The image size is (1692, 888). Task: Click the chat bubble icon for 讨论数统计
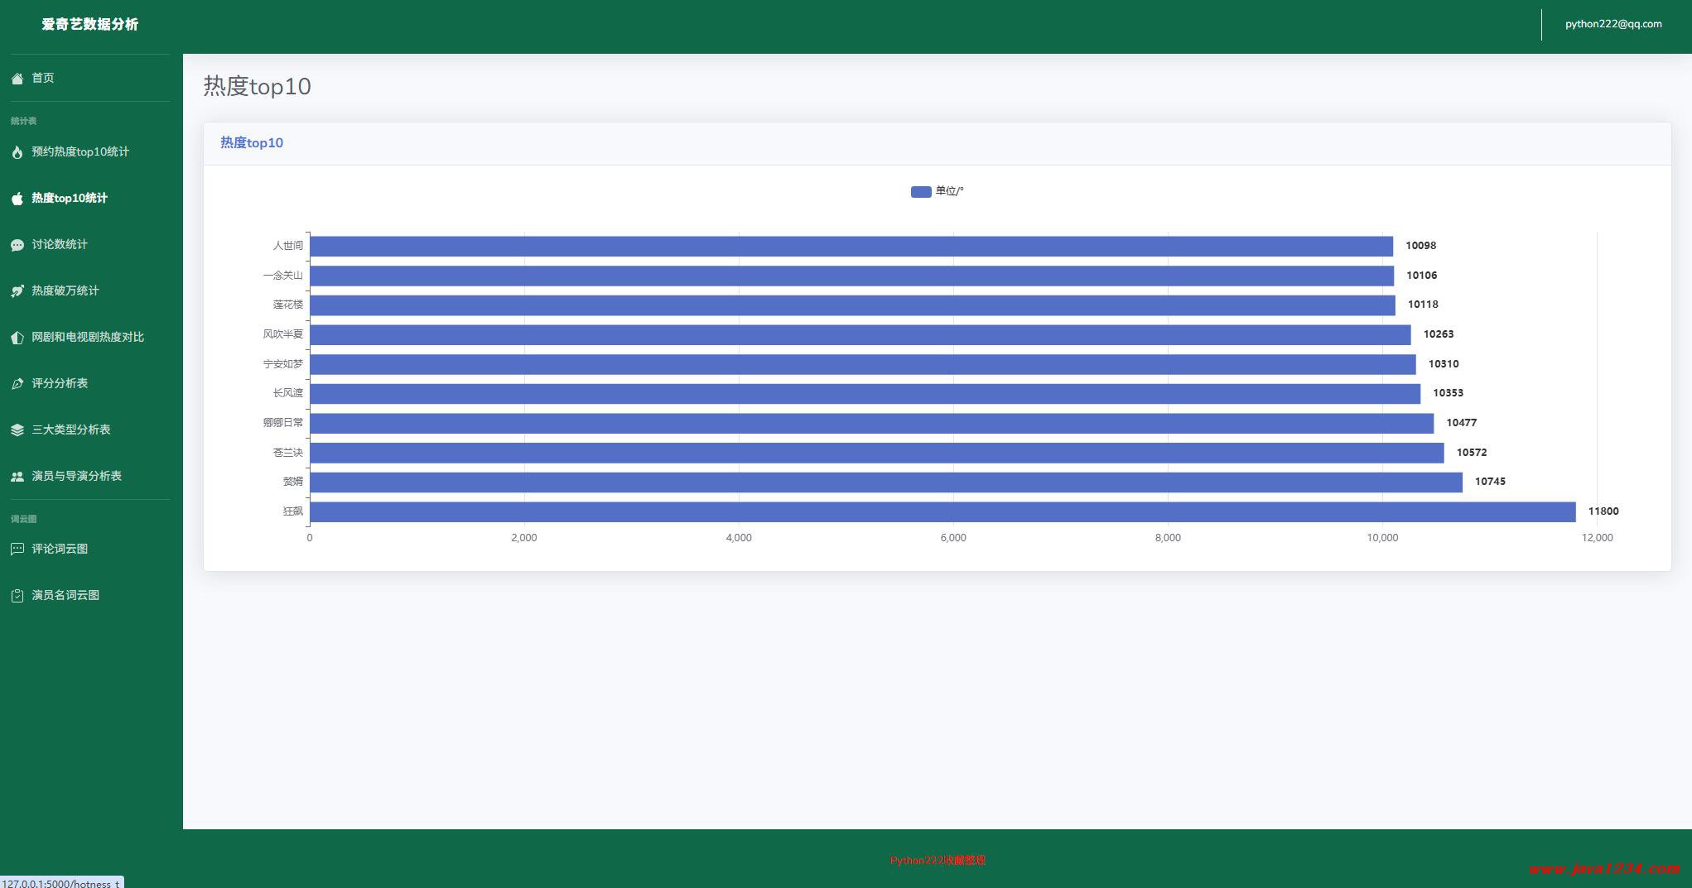pyautogui.click(x=17, y=245)
